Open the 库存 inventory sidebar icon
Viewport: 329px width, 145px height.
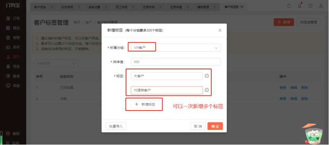coord(8,47)
